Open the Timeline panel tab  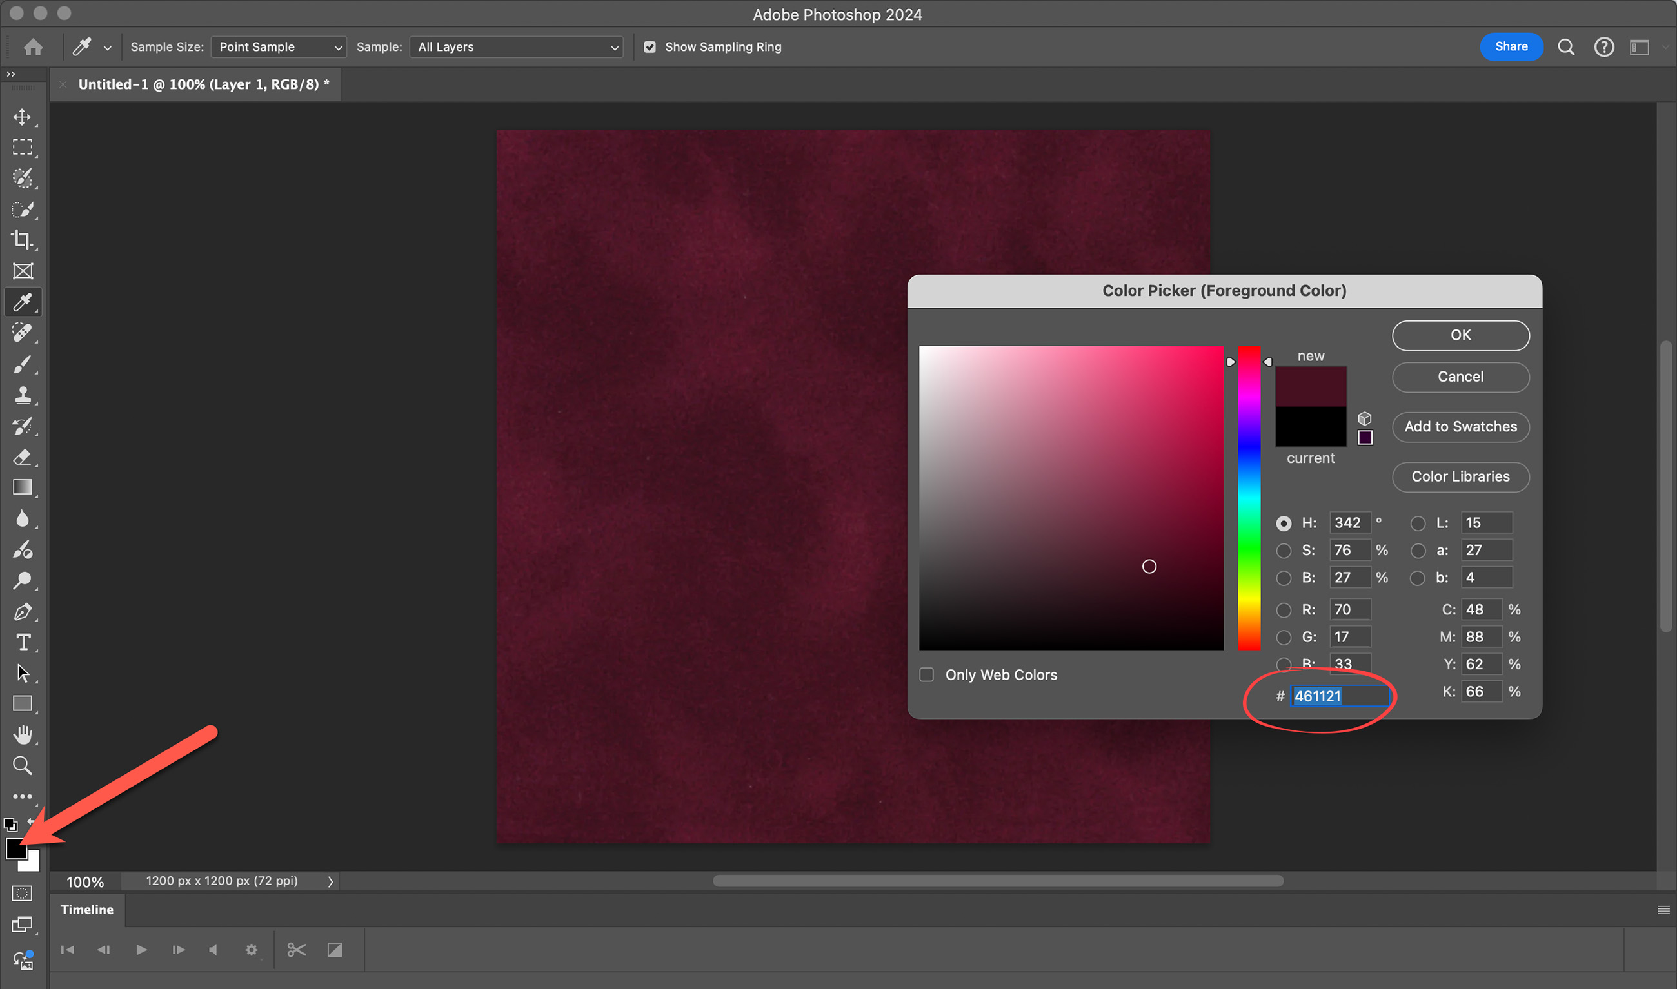point(86,910)
